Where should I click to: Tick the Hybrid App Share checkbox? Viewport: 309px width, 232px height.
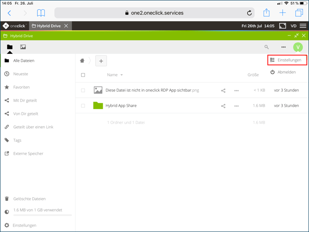point(83,106)
